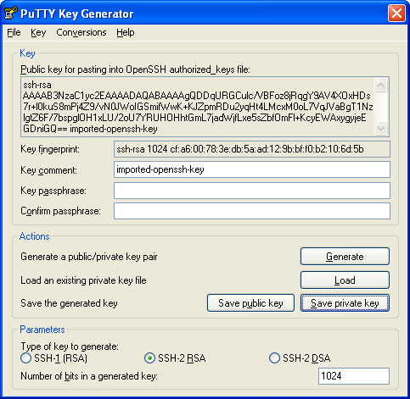Click Save private key button
This screenshot has height=399, width=410.
[345, 303]
